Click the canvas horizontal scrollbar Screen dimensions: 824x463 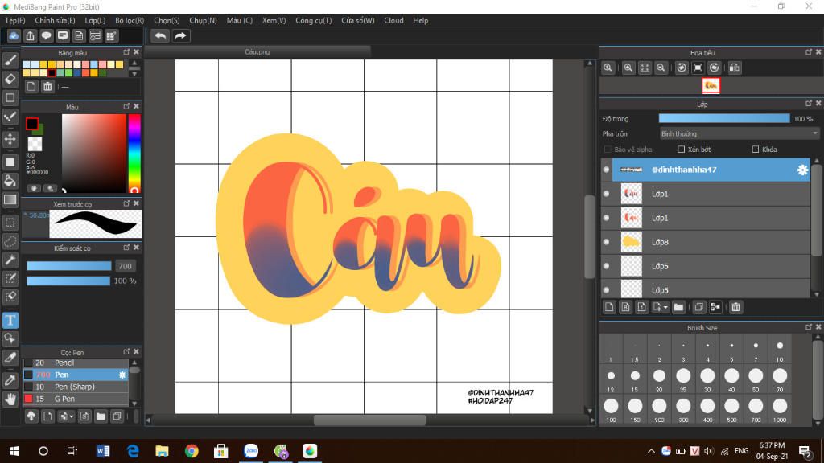coord(370,420)
